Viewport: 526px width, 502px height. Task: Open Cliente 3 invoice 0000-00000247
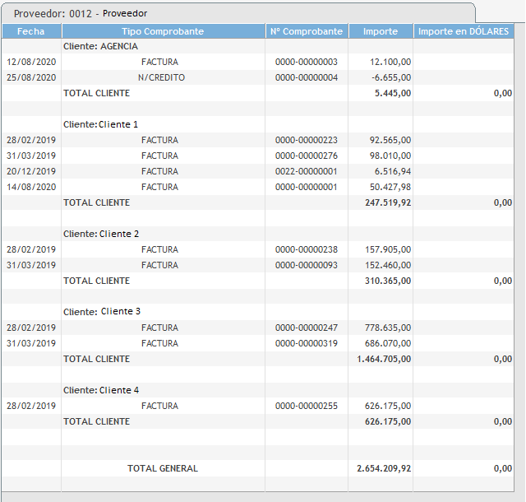(306, 328)
